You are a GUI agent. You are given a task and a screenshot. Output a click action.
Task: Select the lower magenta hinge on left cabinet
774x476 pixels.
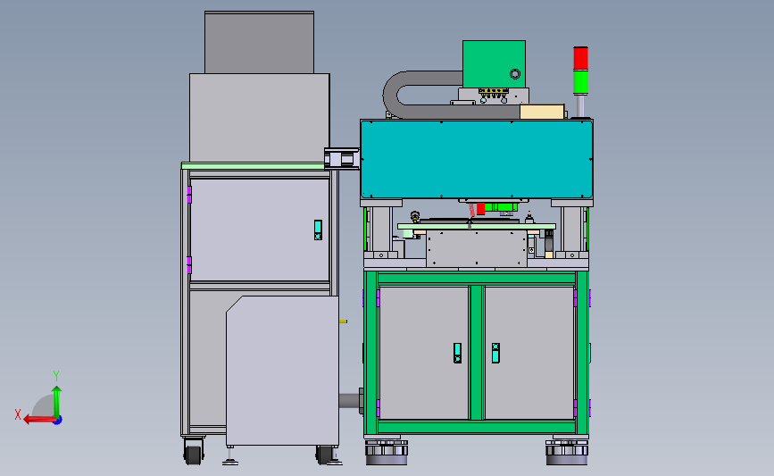pyautogui.click(x=188, y=265)
